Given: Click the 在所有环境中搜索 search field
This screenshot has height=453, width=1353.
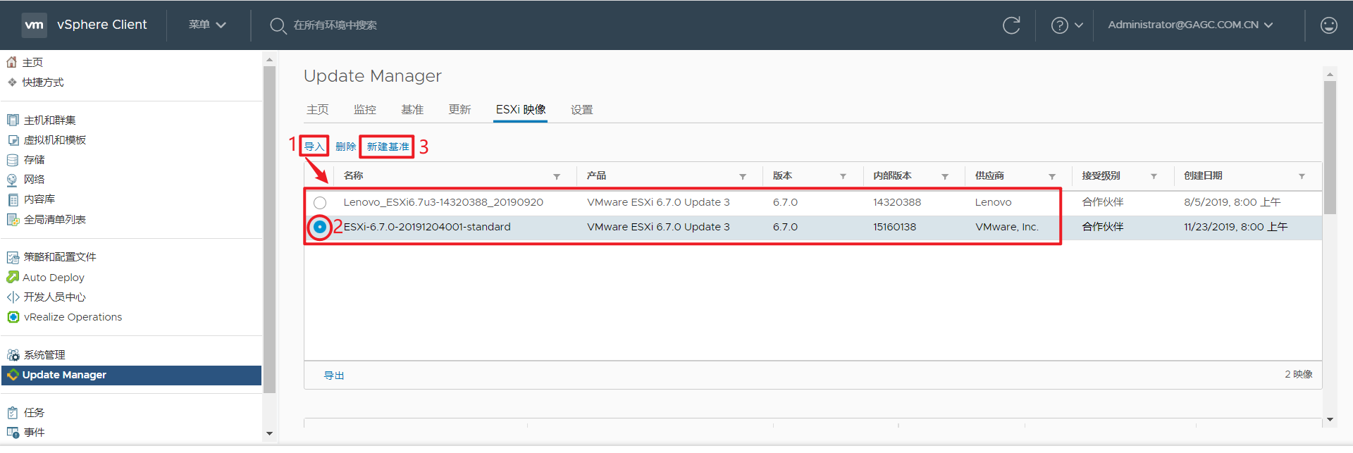Looking at the screenshot, I should pyautogui.click(x=335, y=25).
